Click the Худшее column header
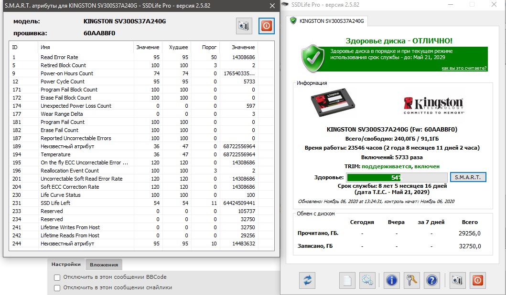Viewport: 506px width, 295px height. tap(177, 47)
